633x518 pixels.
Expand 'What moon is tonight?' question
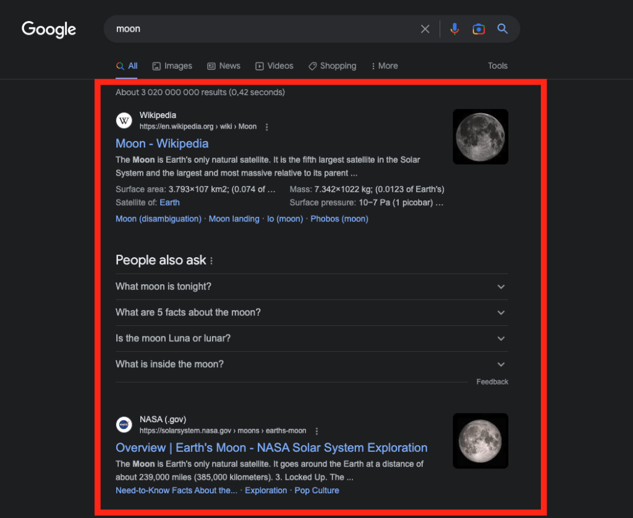pyautogui.click(x=312, y=287)
